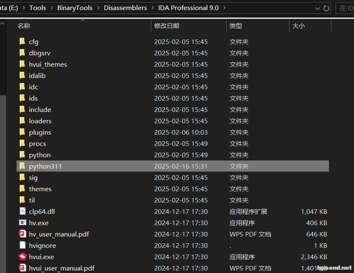The image size is (354, 273).
Task: Click the 2025-02-16 15:31 date of python311
Action: [x=181, y=166]
